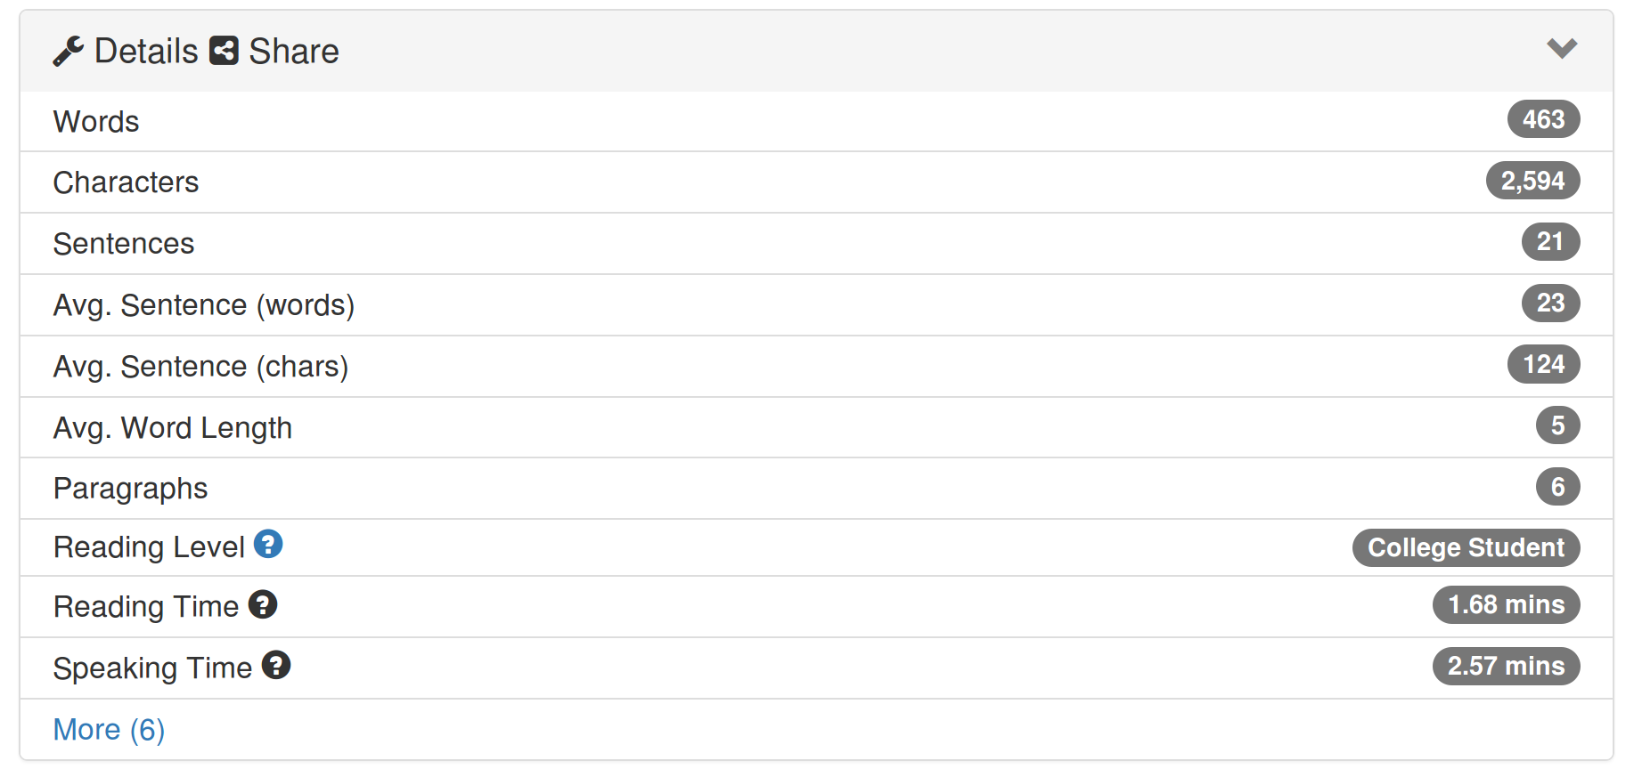Open Reading Level blue help icon
Image resolution: width=1634 pixels, height=769 pixels.
click(x=268, y=544)
